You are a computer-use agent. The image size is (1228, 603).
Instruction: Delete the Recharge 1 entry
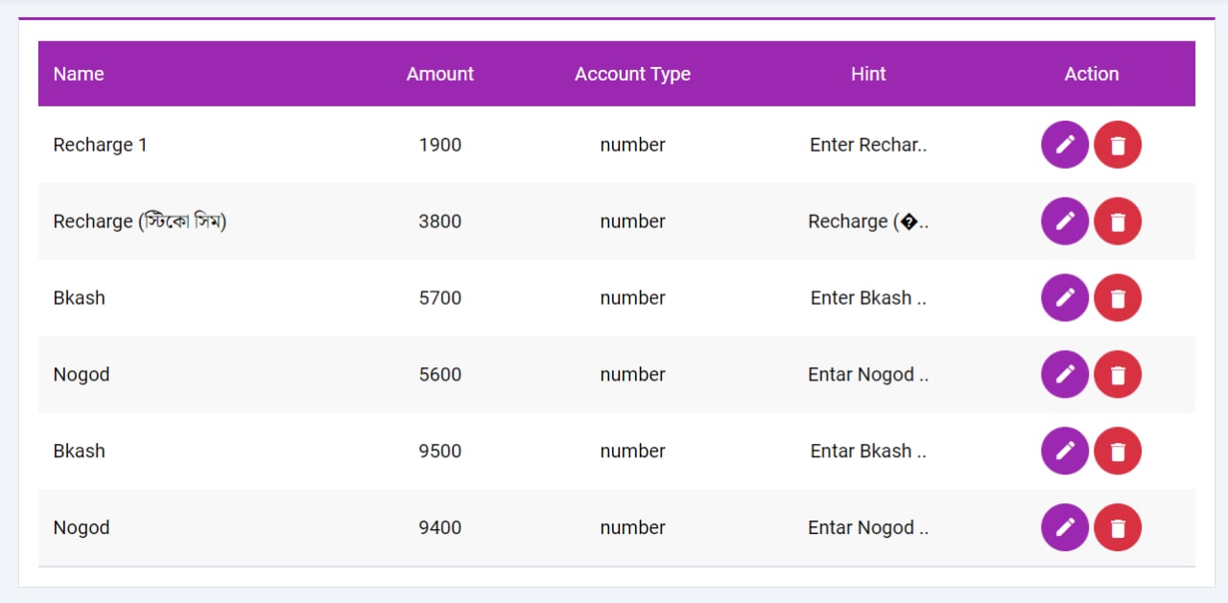(x=1118, y=145)
